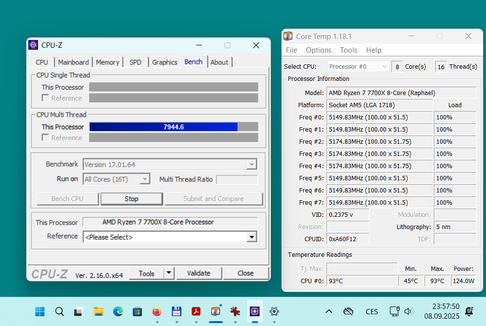The height and width of the screenshot is (326, 486).
Task: Open Core Temp Tools menu
Action: point(349,50)
